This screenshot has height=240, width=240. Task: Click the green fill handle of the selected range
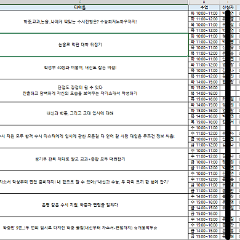coord(188,57)
